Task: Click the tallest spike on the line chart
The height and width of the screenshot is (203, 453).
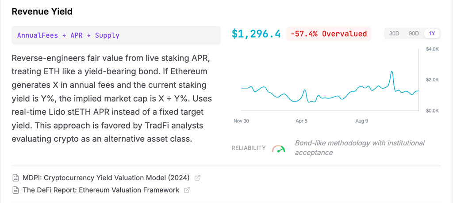Action: [x=392, y=71]
